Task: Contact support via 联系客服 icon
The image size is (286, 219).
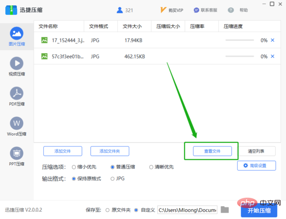Action: 196,10
